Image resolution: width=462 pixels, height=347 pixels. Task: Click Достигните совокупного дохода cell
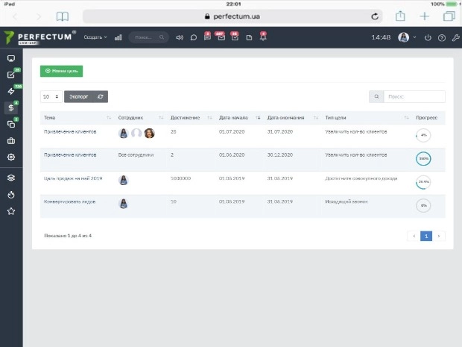361,178
